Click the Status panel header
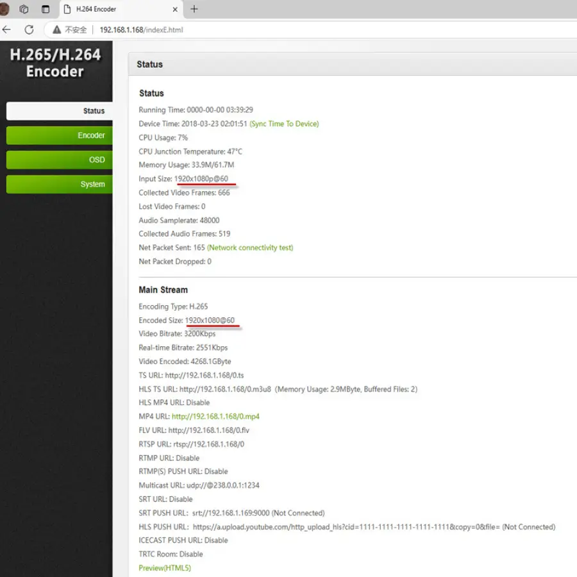The image size is (577, 577). pos(149,64)
